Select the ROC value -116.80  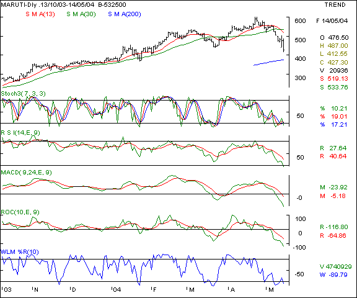337,227
